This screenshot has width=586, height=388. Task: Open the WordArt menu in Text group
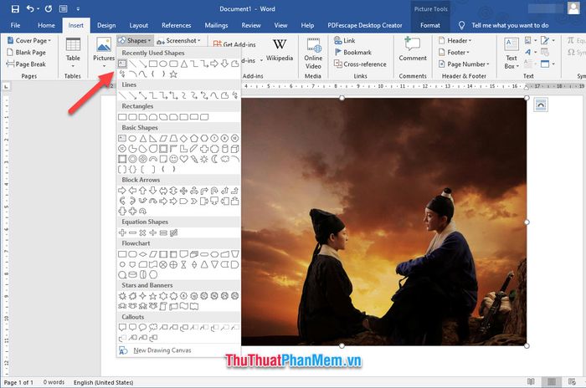click(x=530, y=52)
